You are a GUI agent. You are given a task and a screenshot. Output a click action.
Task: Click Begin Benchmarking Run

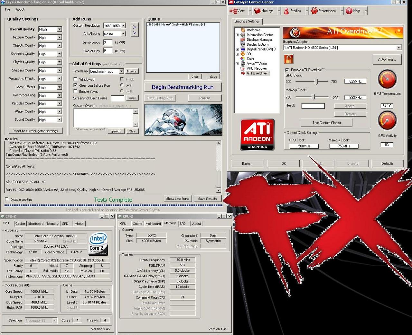point(183,87)
